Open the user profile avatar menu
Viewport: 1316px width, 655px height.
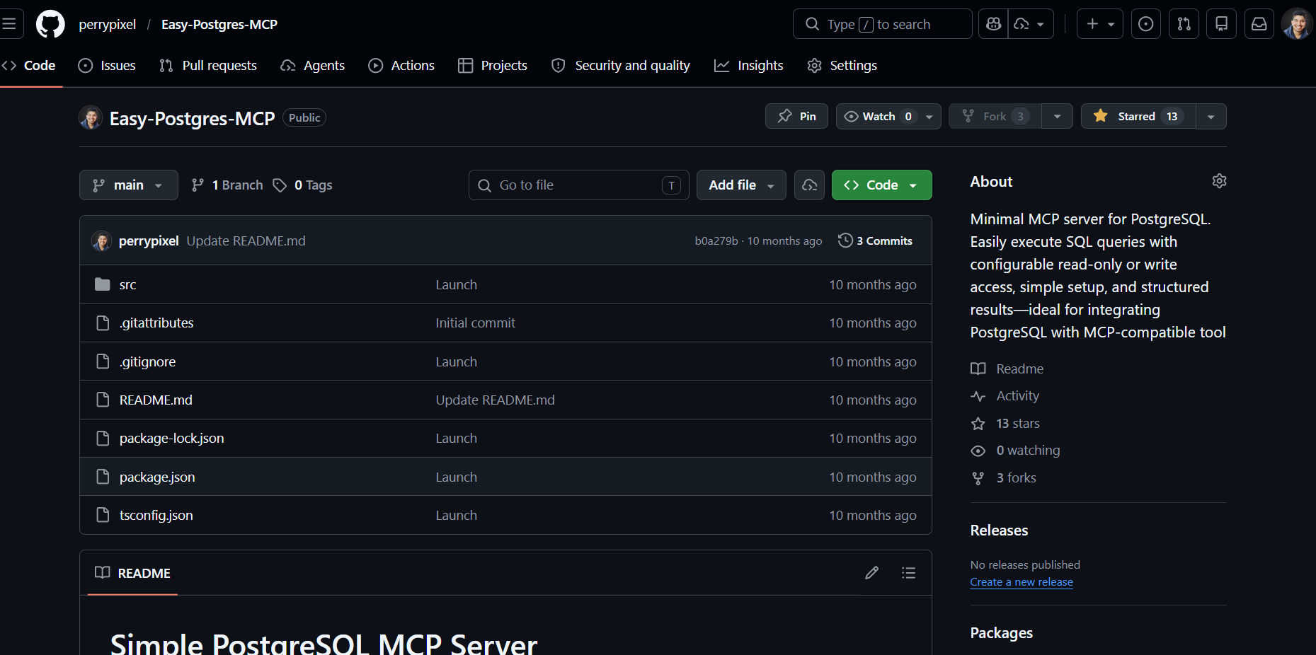pos(1297,24)
